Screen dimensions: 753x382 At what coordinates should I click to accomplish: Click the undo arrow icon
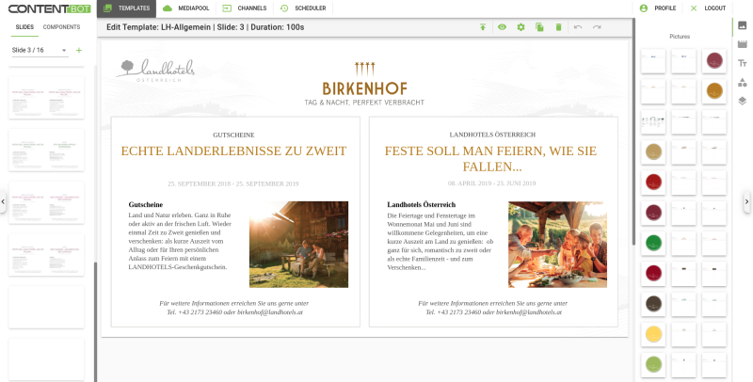(x=578, y=27)
